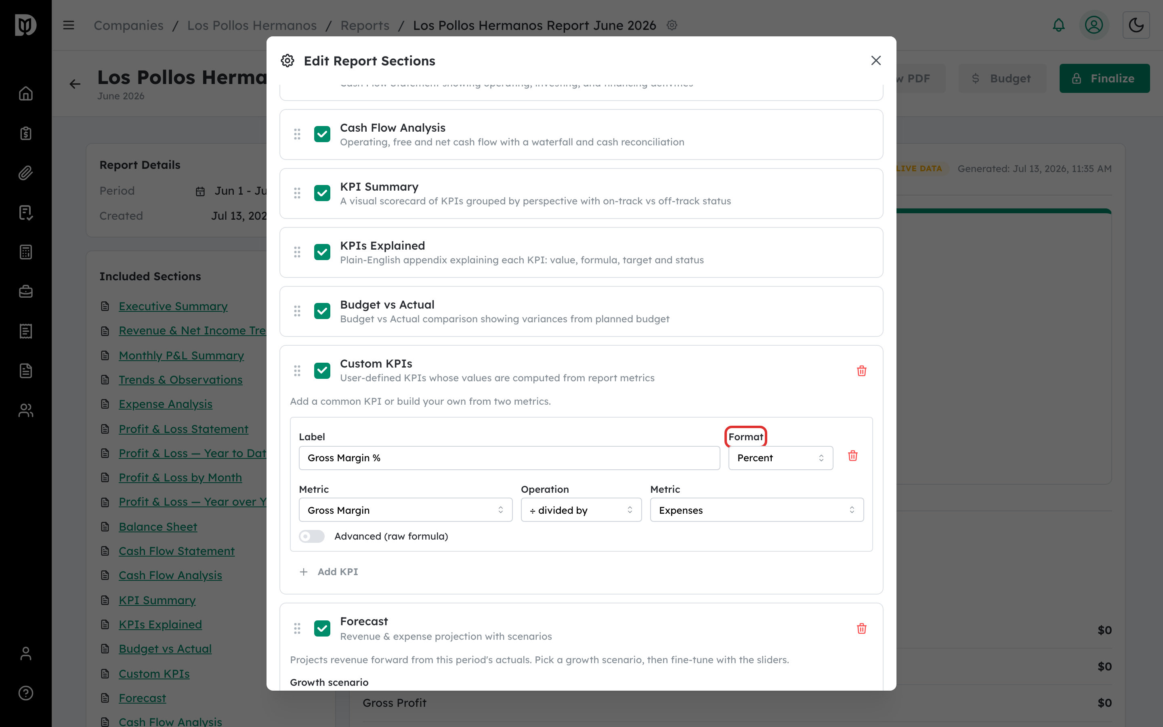Screen dimensions: 1163x727
Task: Click the Budget button
Action: 1002,78
